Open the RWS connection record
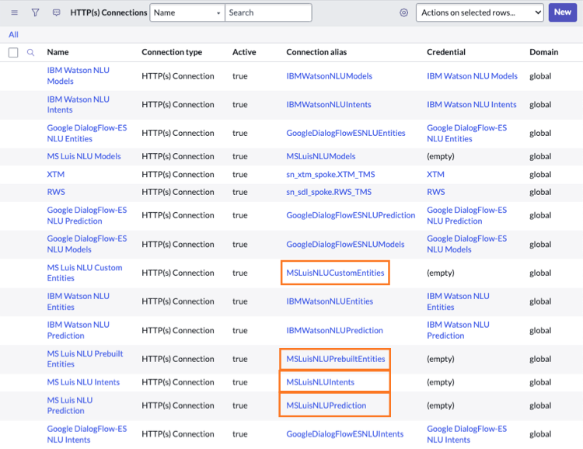 click(56, 192)
